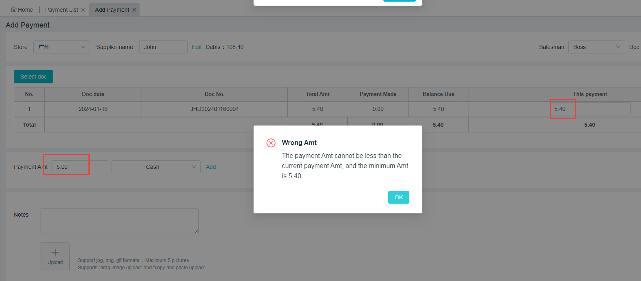Click the Home icon in tab bar

point(14,10)
